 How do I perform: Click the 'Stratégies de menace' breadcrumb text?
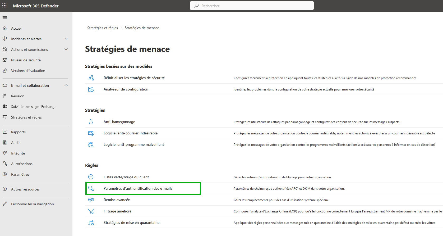pos(142,28)
